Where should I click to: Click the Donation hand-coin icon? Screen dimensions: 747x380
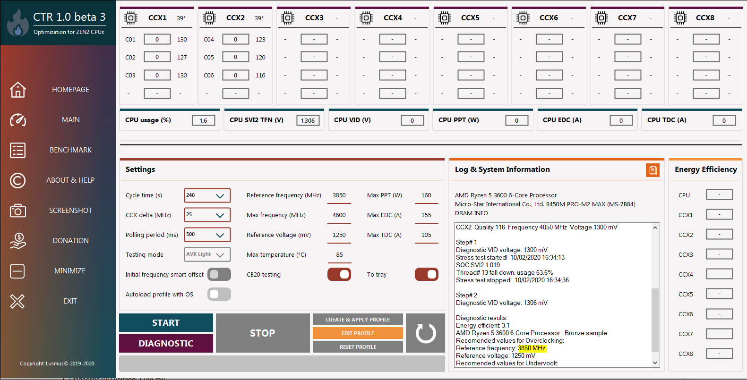[18, 241]
